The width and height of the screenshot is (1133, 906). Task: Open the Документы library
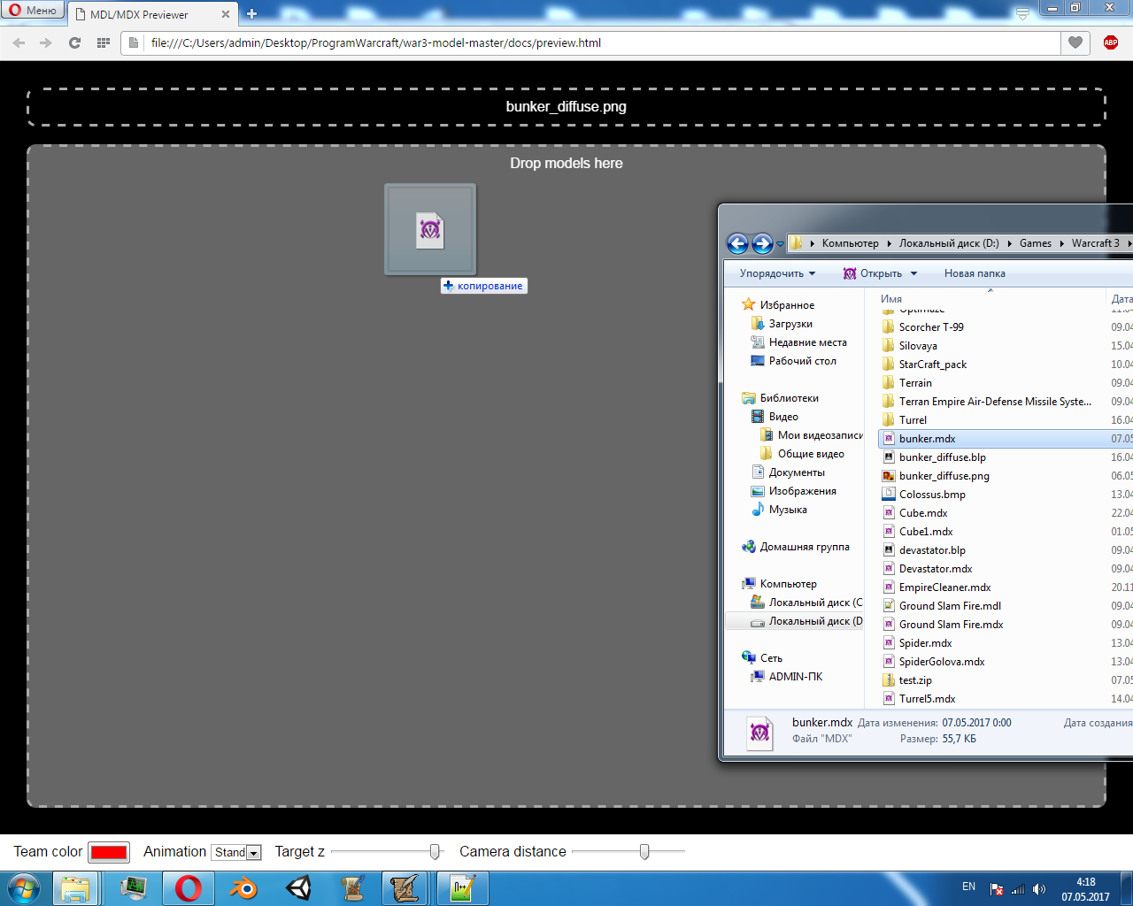pyautogui.click(x=797, y=472)
